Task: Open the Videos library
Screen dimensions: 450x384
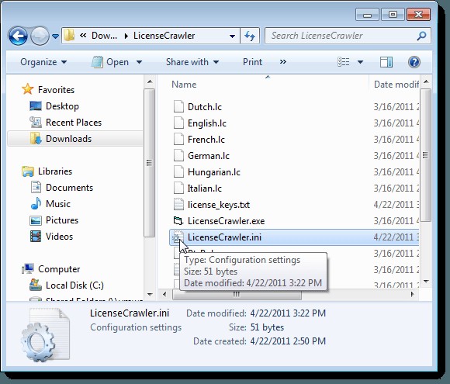Action: (x=60, y=237)
